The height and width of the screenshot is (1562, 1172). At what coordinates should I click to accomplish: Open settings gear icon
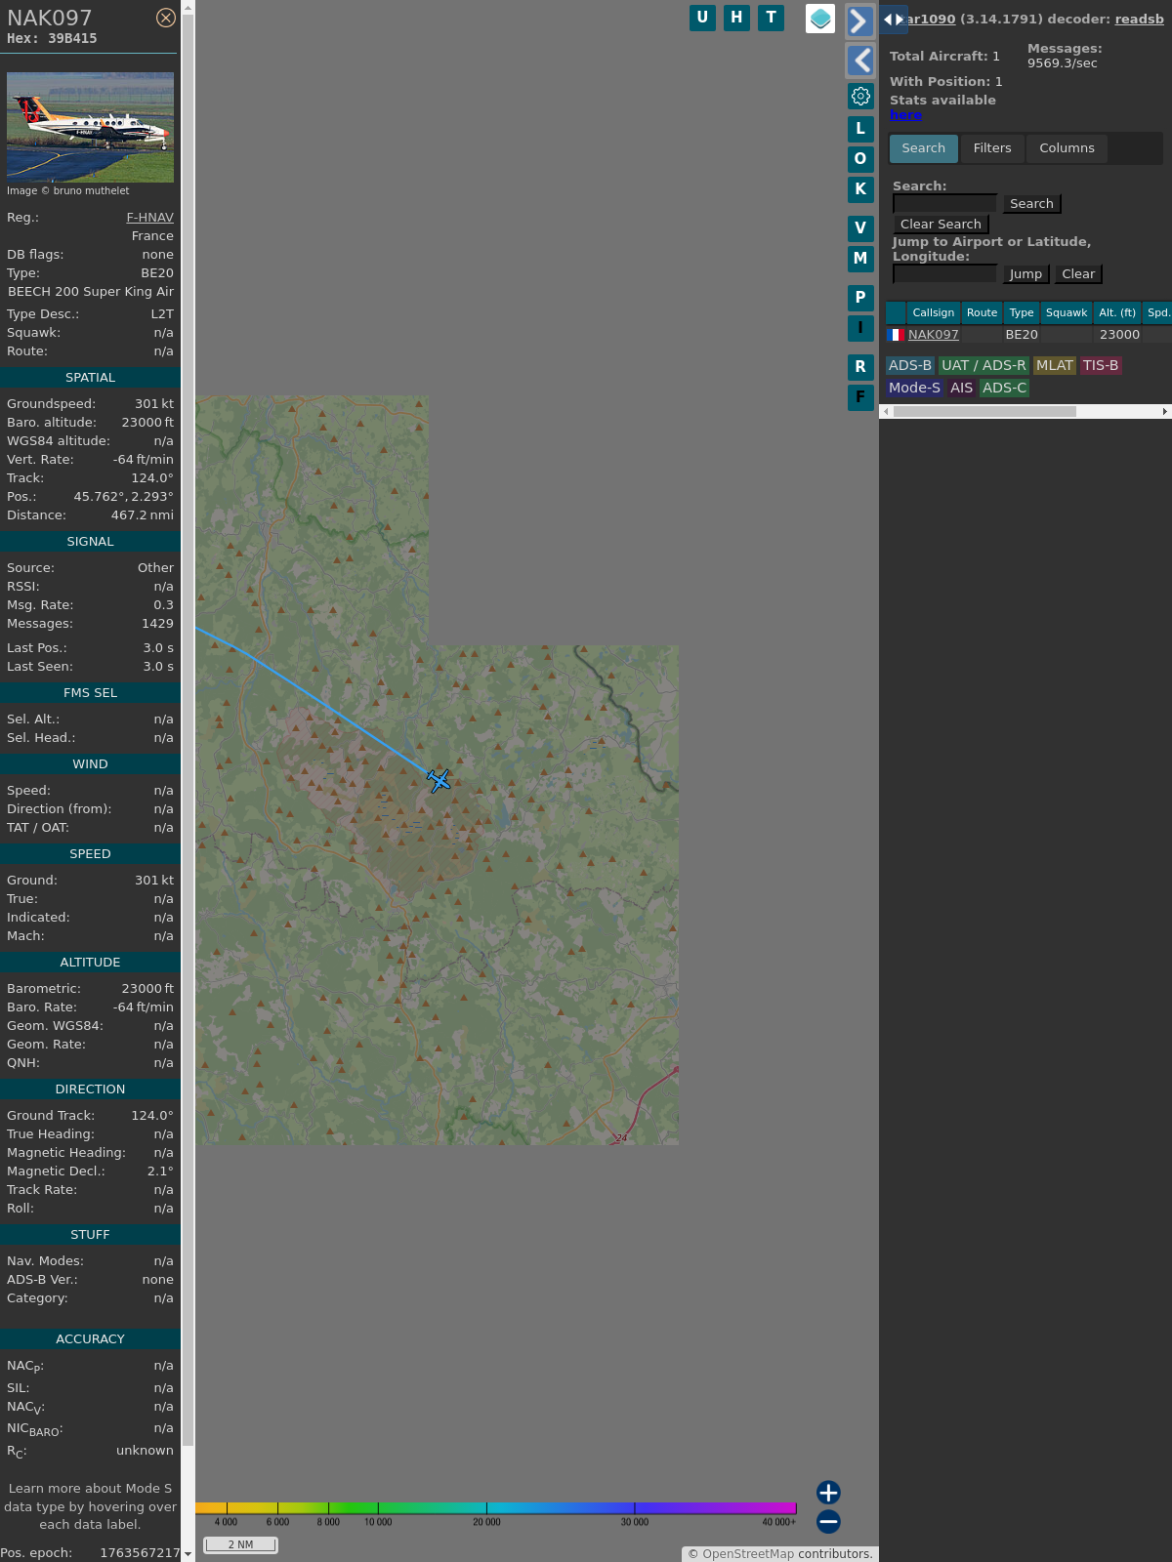point(860,96)
